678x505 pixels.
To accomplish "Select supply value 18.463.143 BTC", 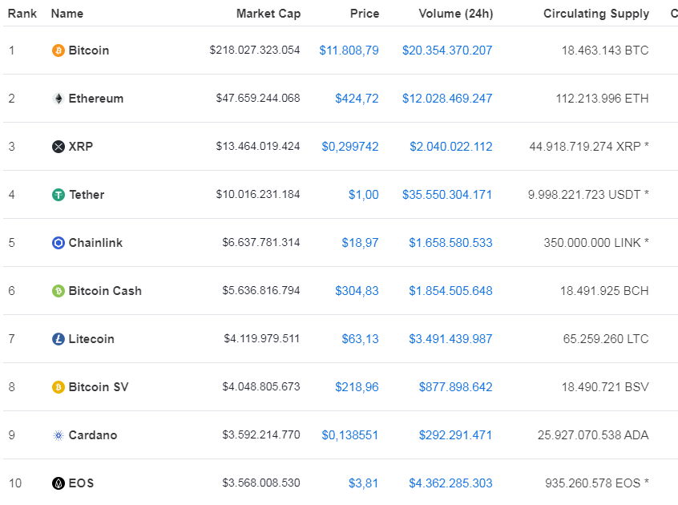I will point(605,50).
